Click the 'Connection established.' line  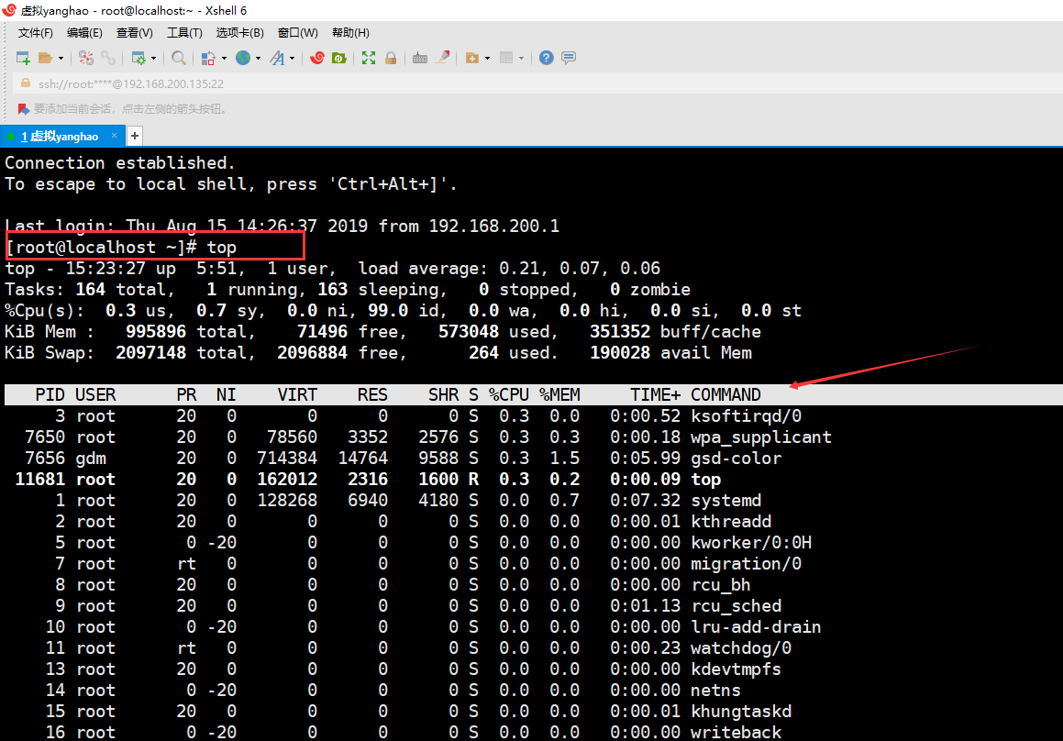click(x=120, y=162)
